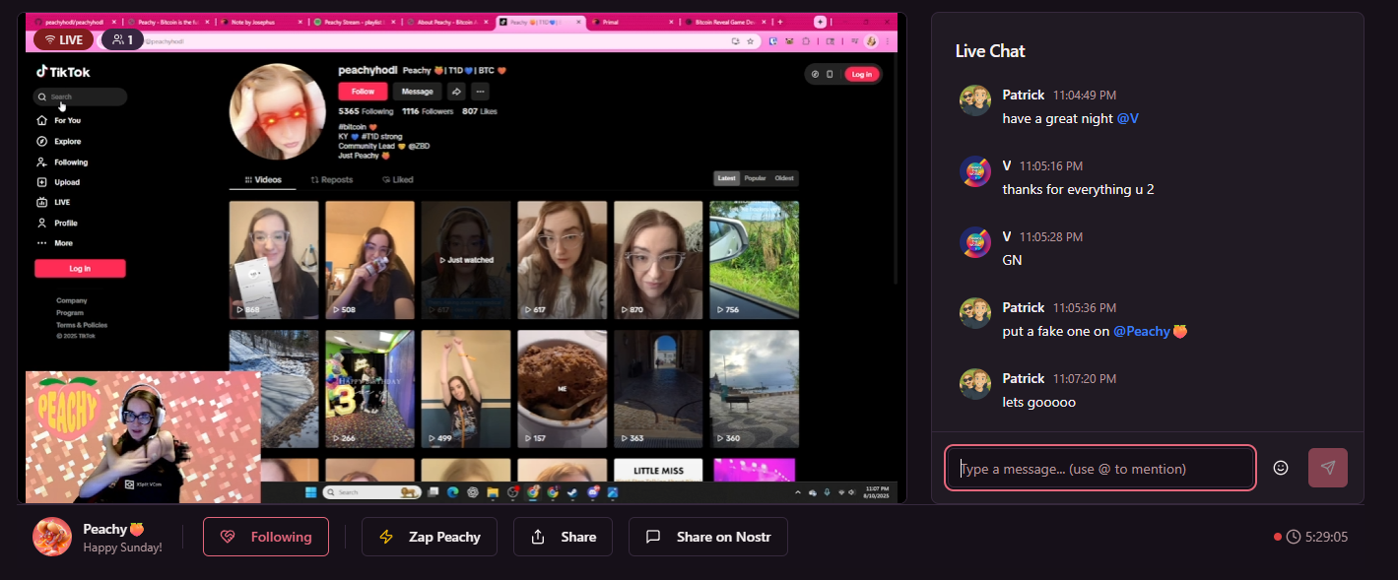Click Patrick's avatar on 'have a great night' message
The height and width of the screenshot is (580, 1398).
[x=975, y=100]
